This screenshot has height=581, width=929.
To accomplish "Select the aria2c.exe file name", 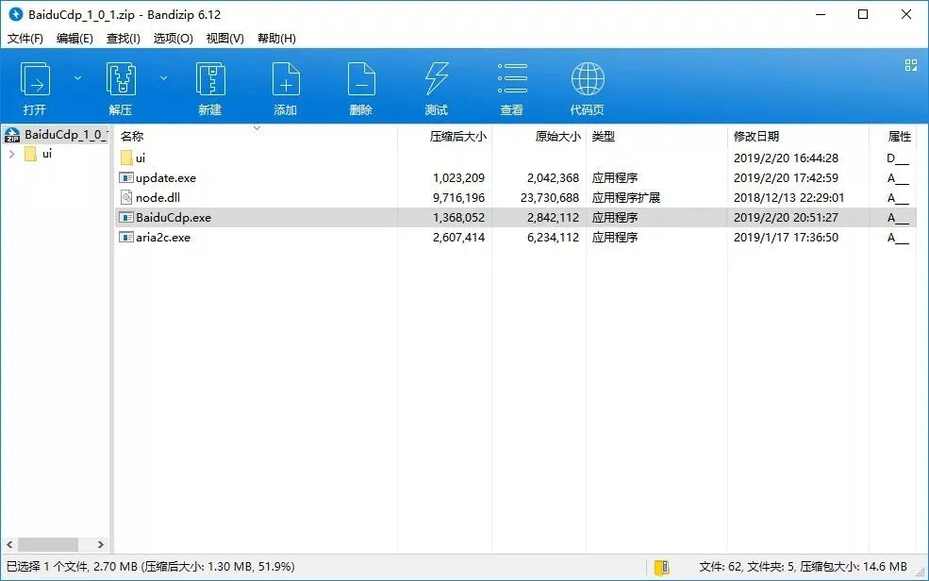I will click(163, 237).
